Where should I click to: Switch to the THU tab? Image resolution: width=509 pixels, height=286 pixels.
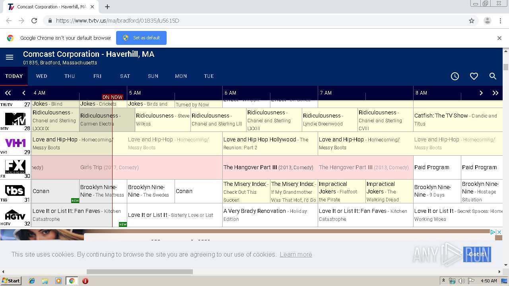[x=70, y=76]
